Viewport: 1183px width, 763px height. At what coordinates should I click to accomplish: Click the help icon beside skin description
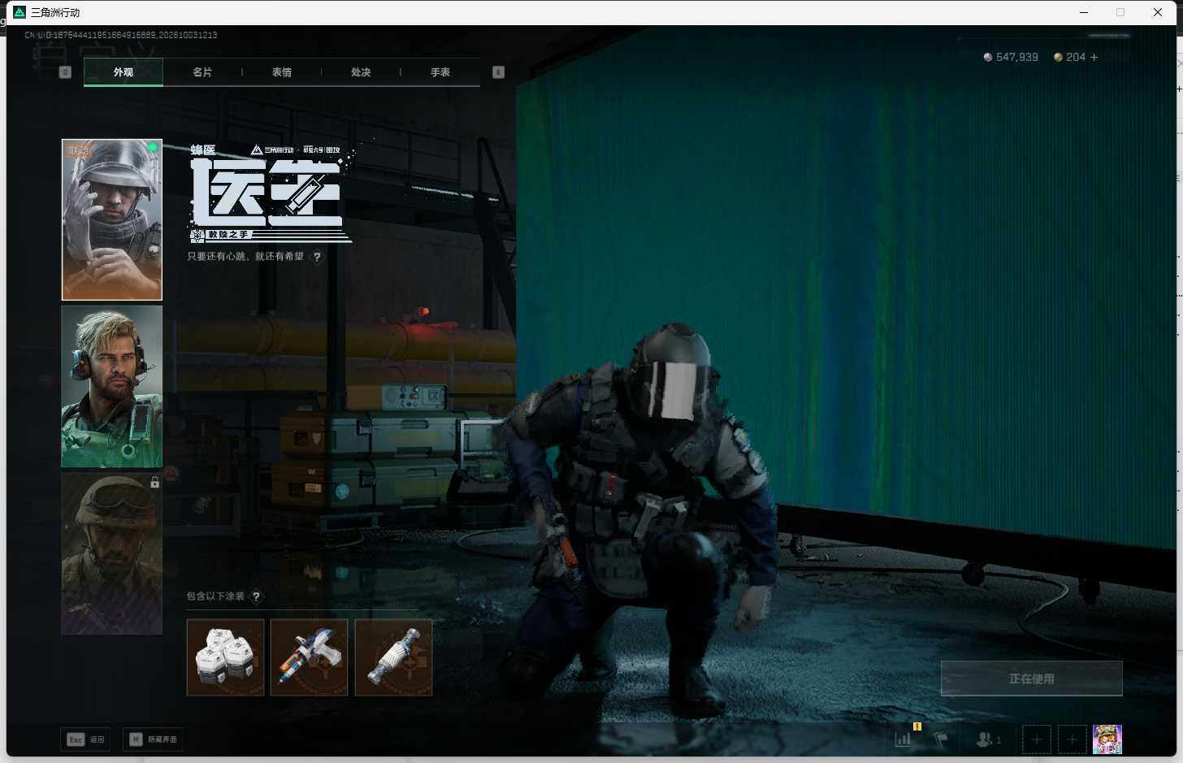(x=317, y=257)
